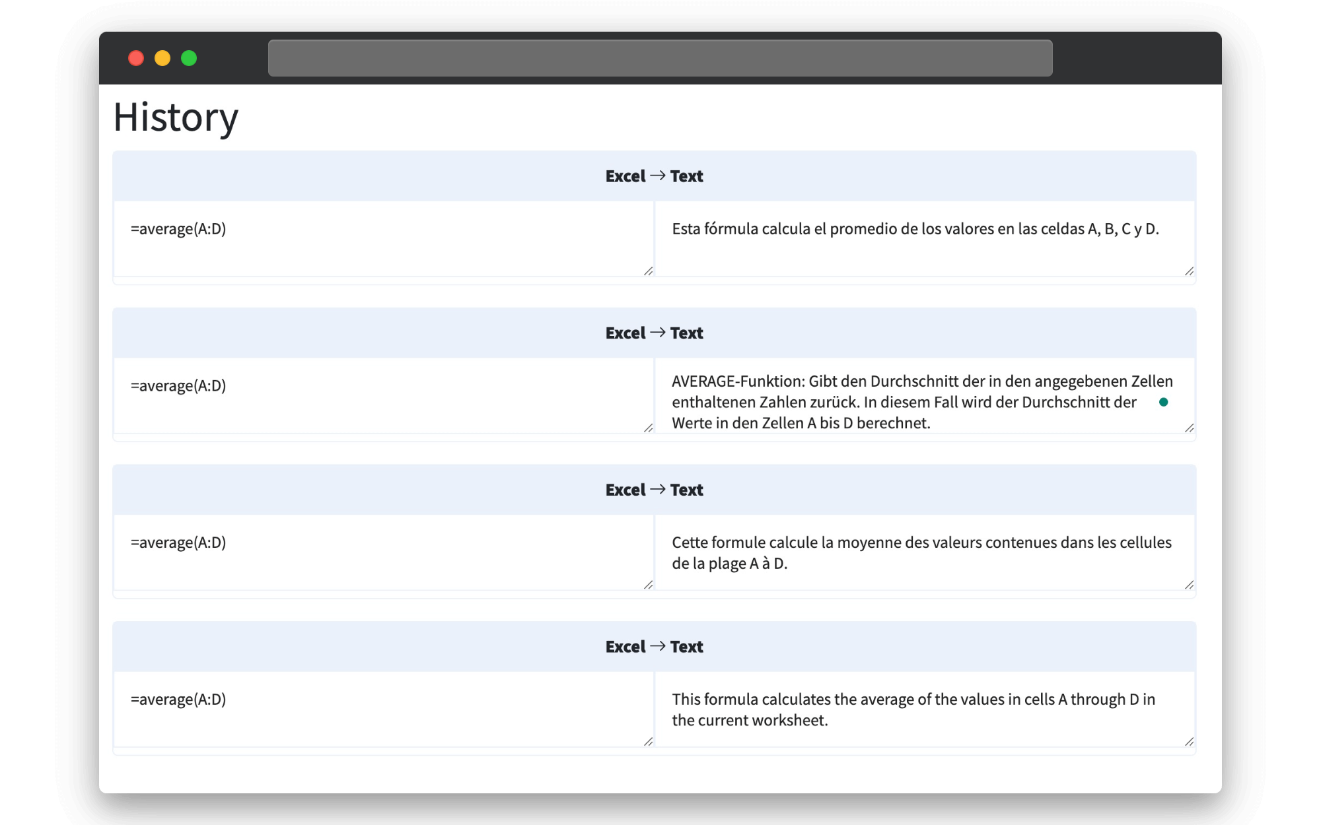Click resize handle of English output textarea
Viewport: 1321px width, 825px height.
click(1189, 742)
